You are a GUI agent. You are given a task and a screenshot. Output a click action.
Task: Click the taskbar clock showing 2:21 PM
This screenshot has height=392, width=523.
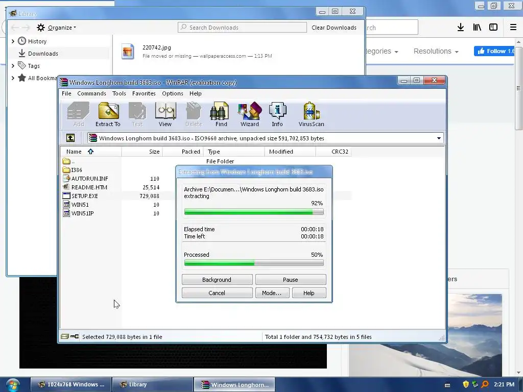[504, 384]
